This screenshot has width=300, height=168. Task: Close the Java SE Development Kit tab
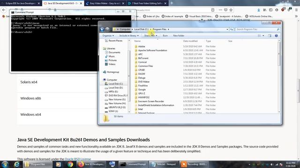[81, 3]
